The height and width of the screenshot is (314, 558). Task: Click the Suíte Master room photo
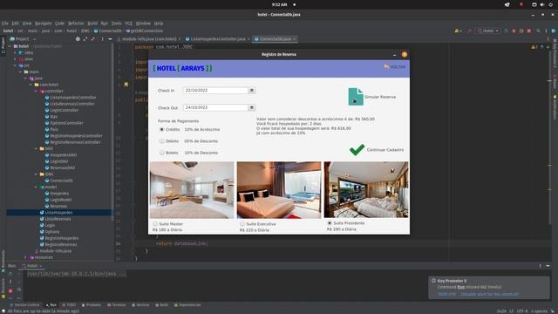tap(192, 190)
